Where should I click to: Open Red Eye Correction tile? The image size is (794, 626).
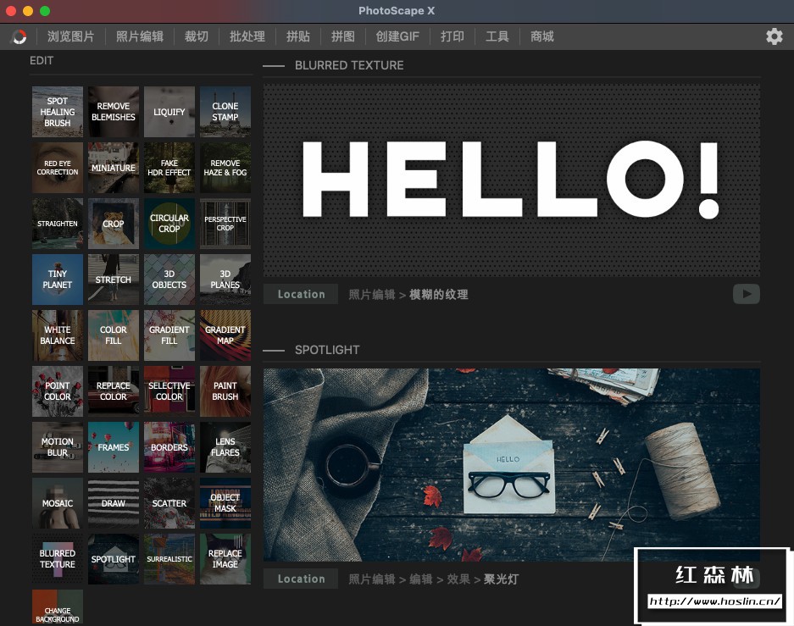tap(58, 168)
